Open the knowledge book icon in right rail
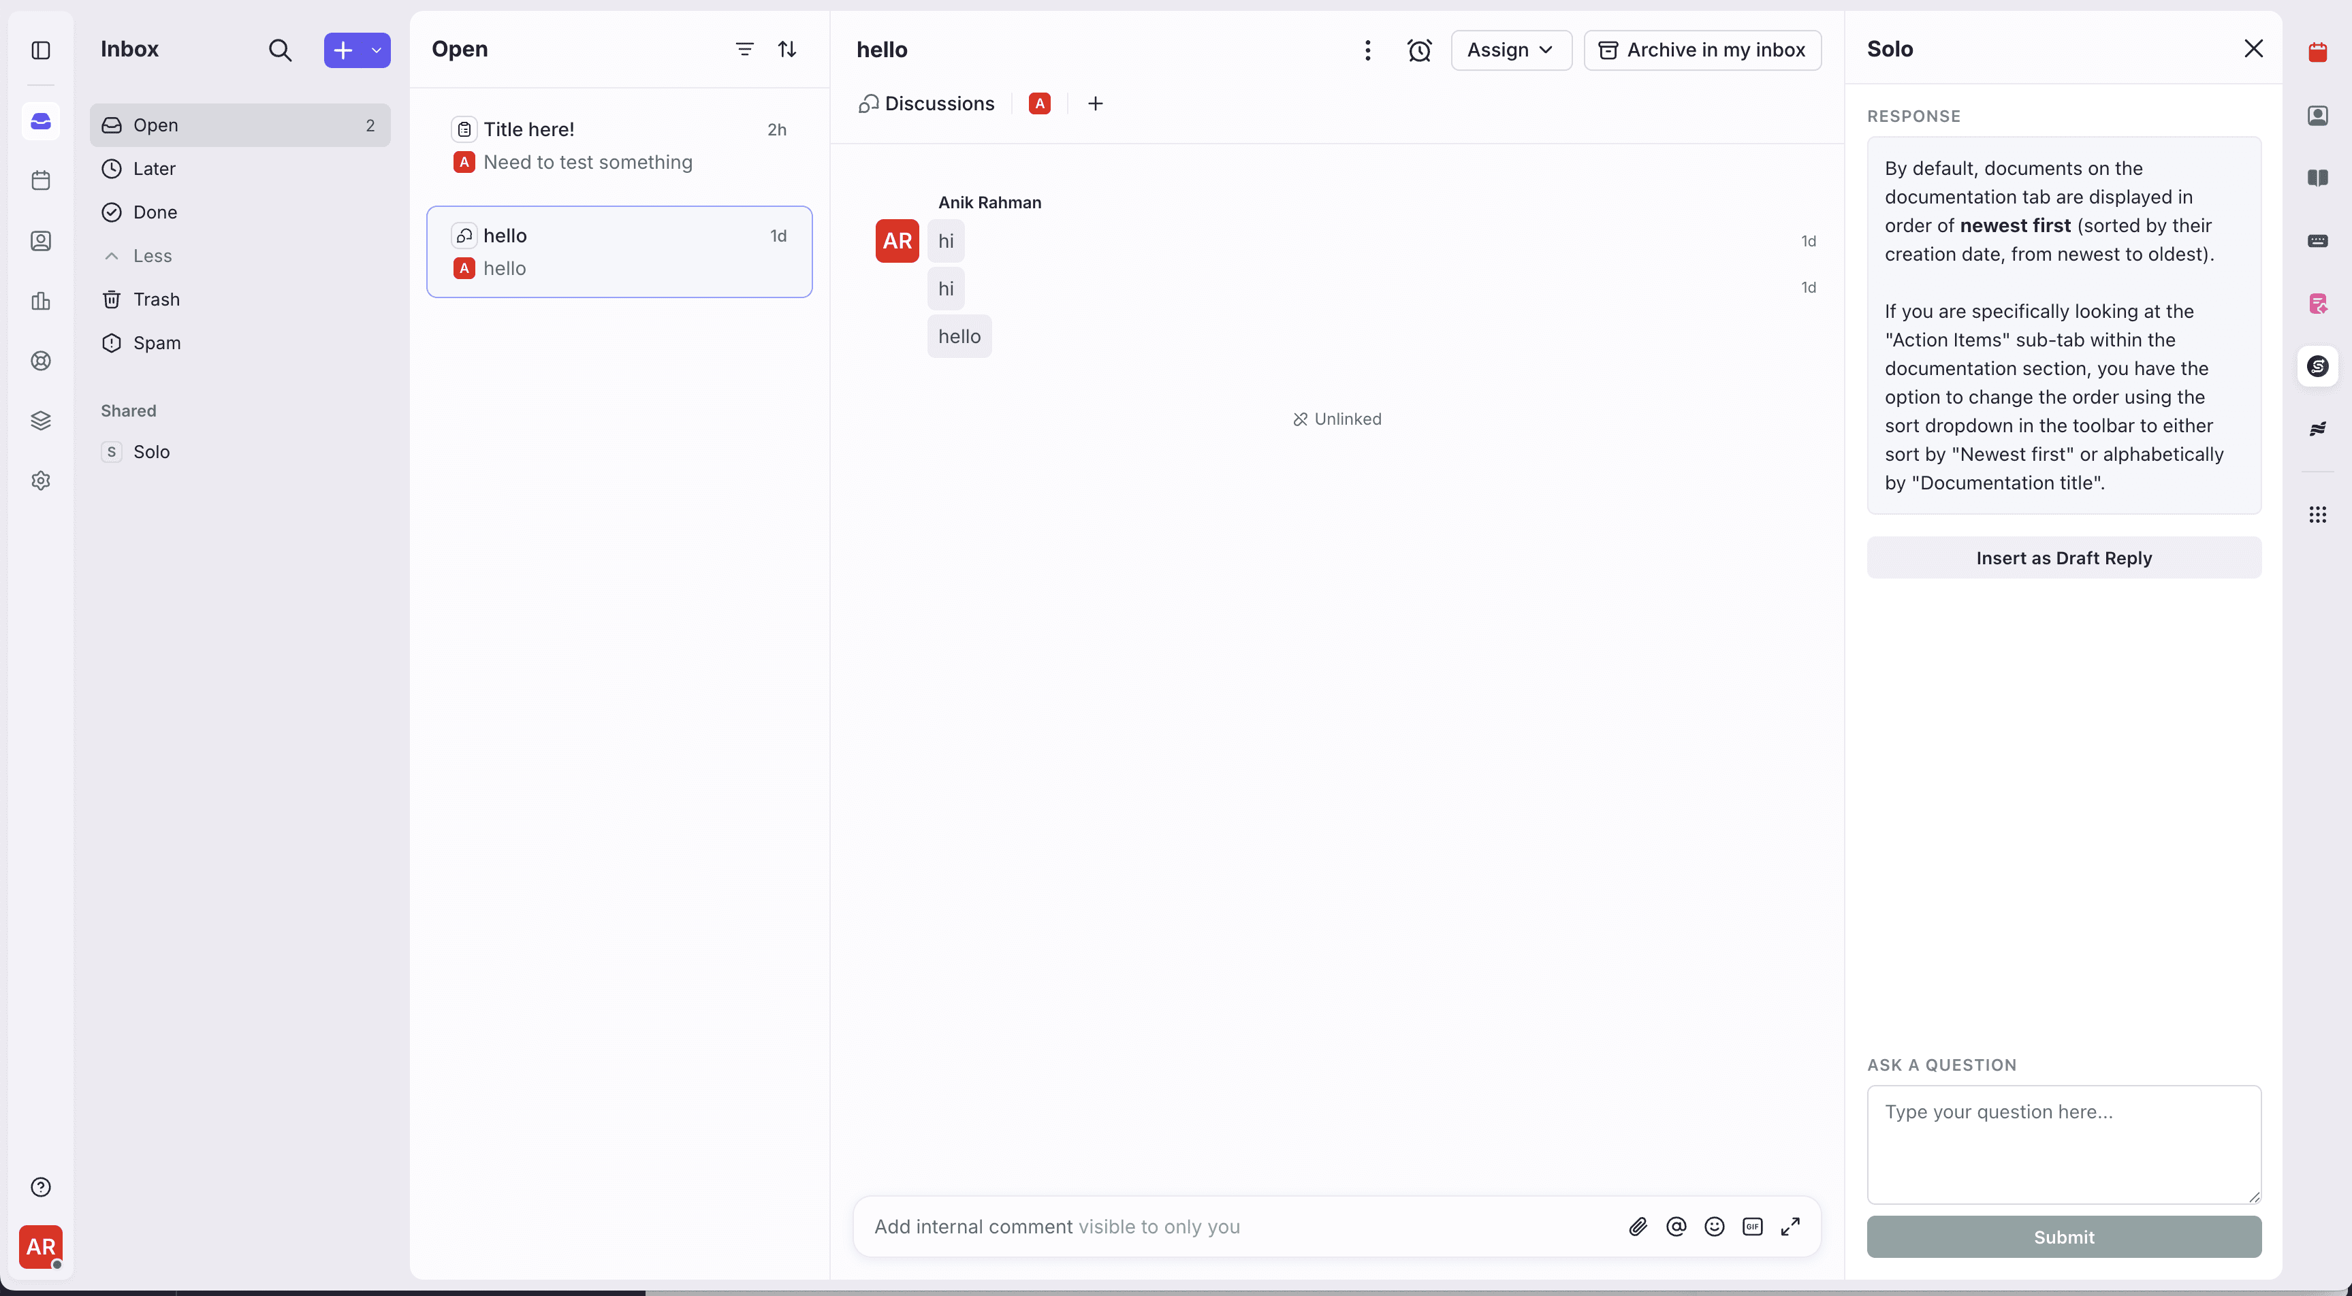Image resolution: width=2352 pixels, height=1296 pixels. point(2319,178)
